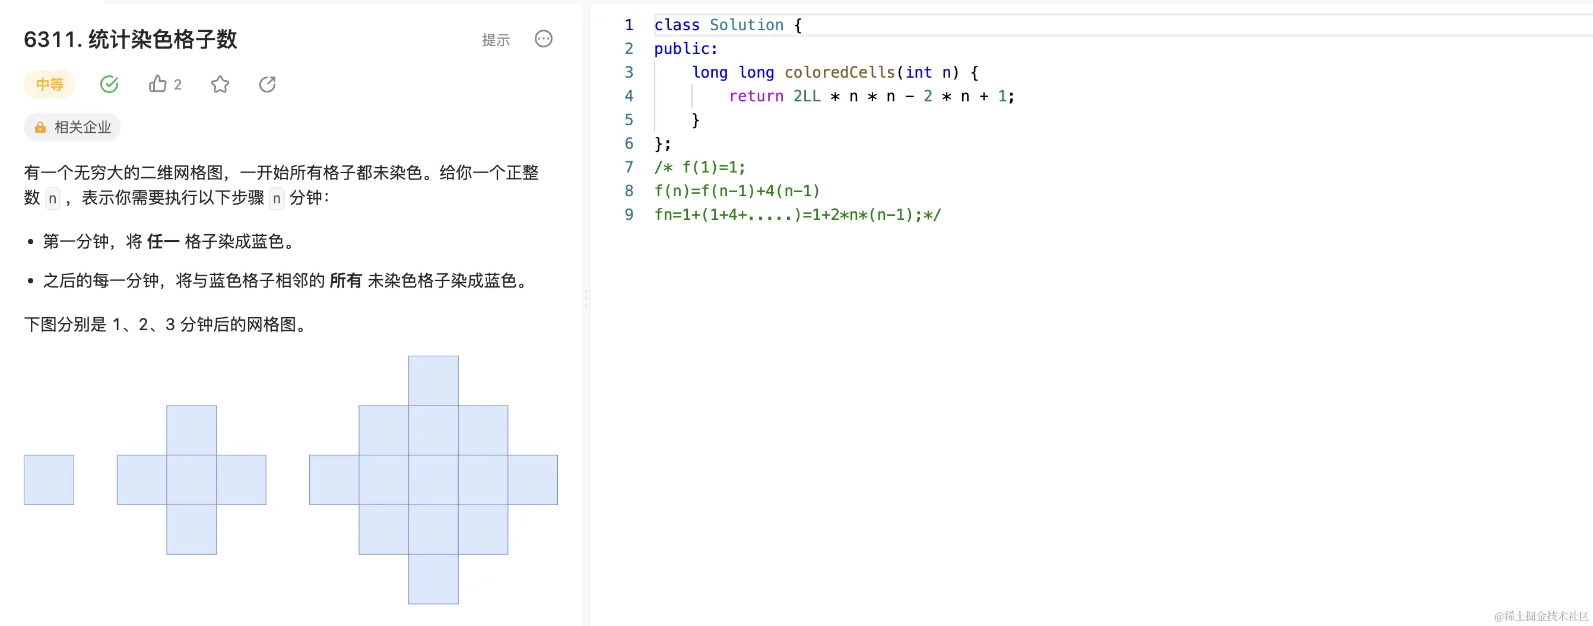Screen dimensions: 1593x626
Task: Click the plus-shaped 2-minute grid diagram
Action: click(x=192, y=480)
